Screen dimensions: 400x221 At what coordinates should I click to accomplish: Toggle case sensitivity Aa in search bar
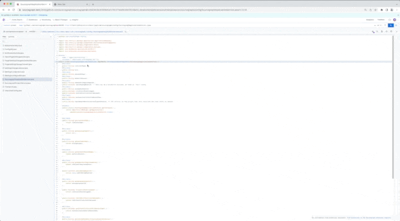375,25
